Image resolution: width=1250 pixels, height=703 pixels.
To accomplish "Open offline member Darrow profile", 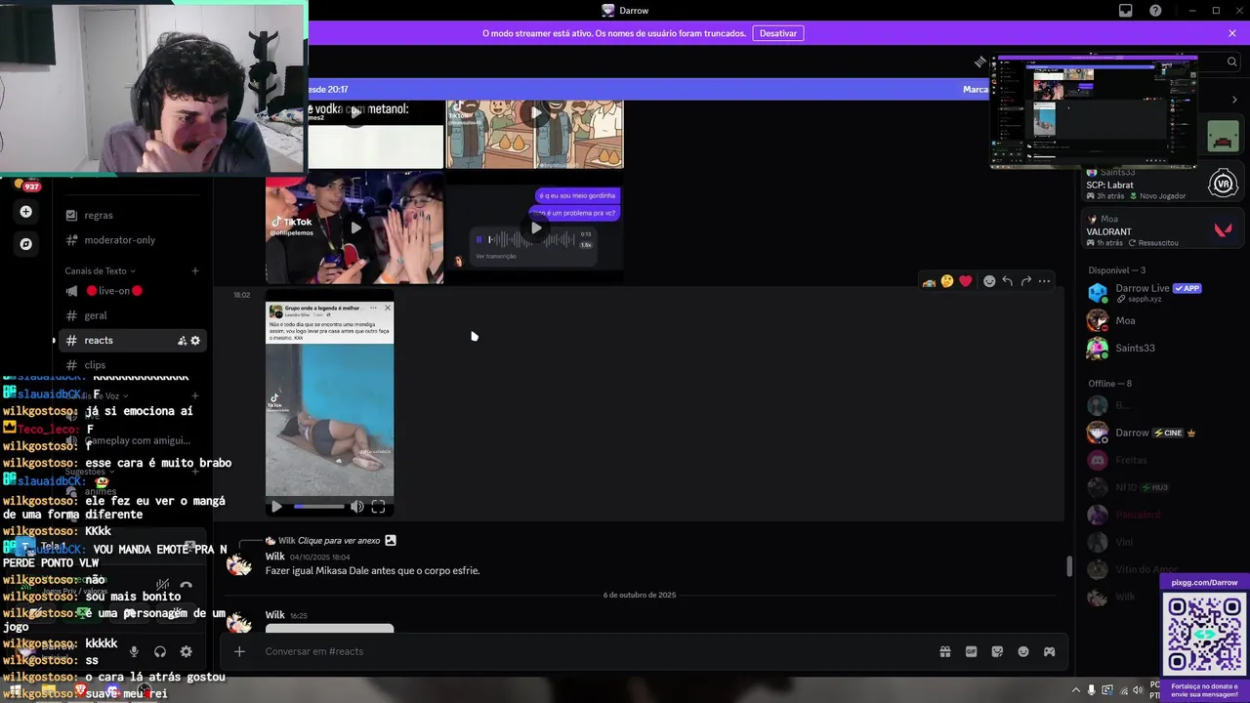I will [x=1161, y=433].
